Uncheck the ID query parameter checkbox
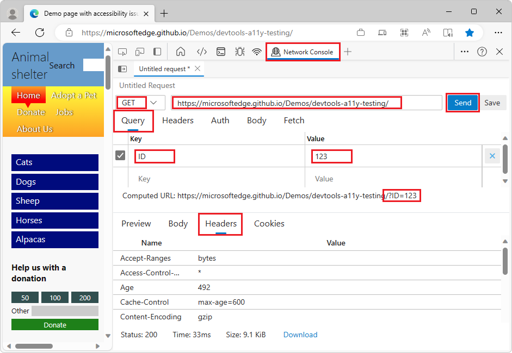This screenshot has width=512, height=353. pyautogui.click(x=120, y=156)
